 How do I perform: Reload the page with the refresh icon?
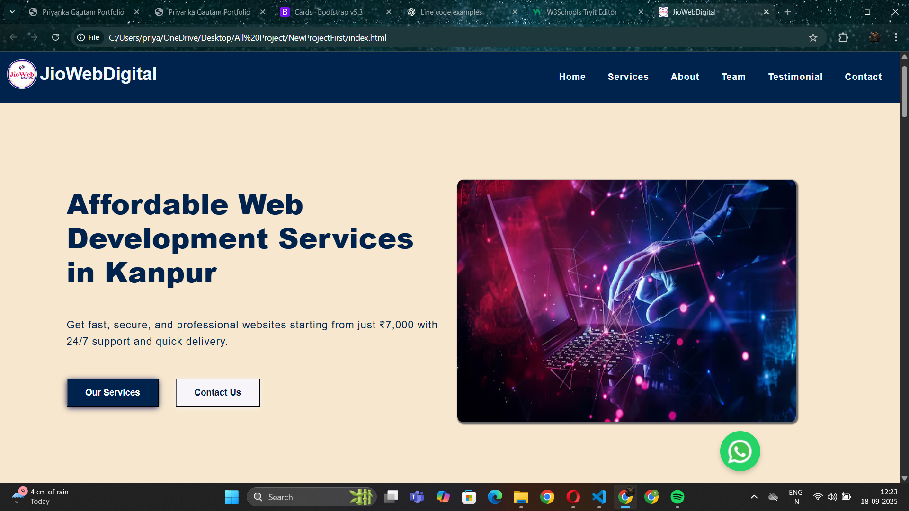pyautogui.click(x=55, y=37)
